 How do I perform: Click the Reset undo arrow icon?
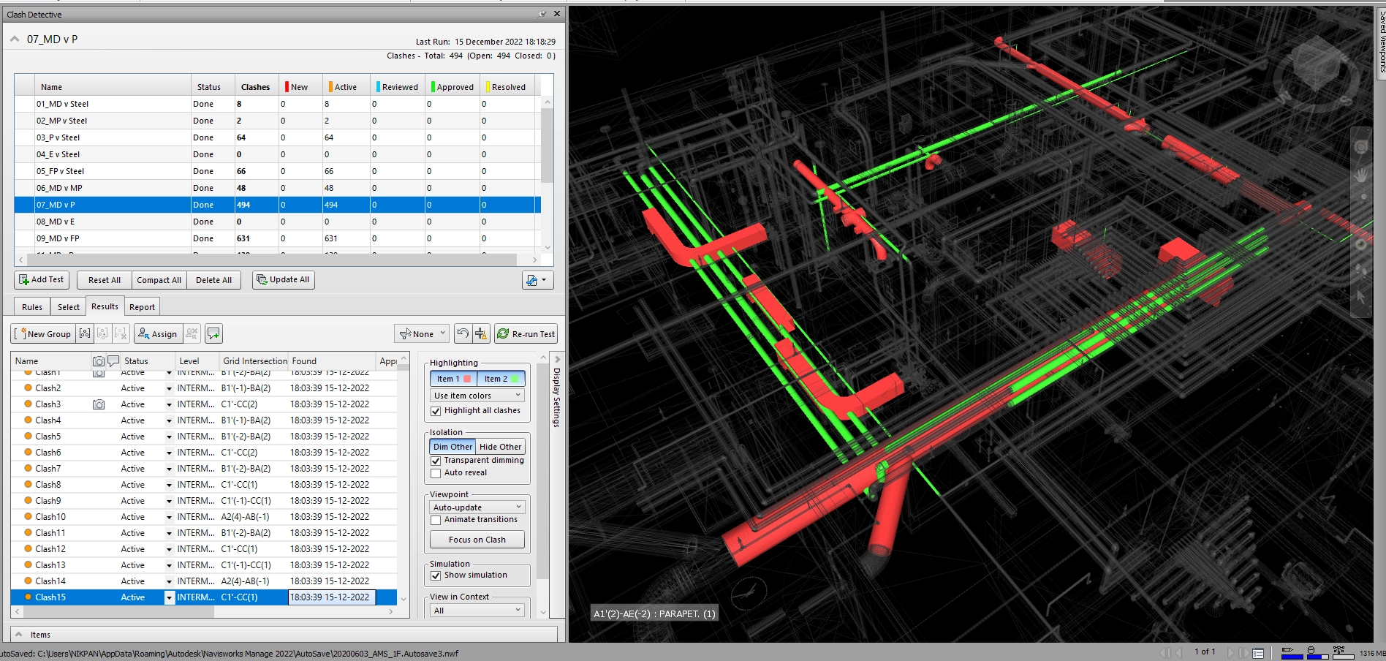tap(463, 333)
